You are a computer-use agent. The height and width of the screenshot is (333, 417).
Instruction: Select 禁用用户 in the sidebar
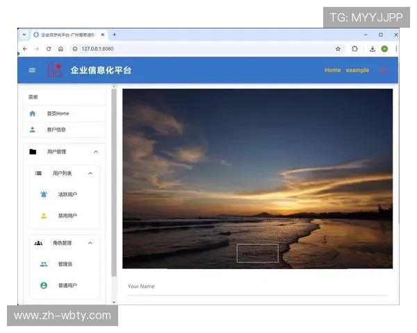(65, 216)
